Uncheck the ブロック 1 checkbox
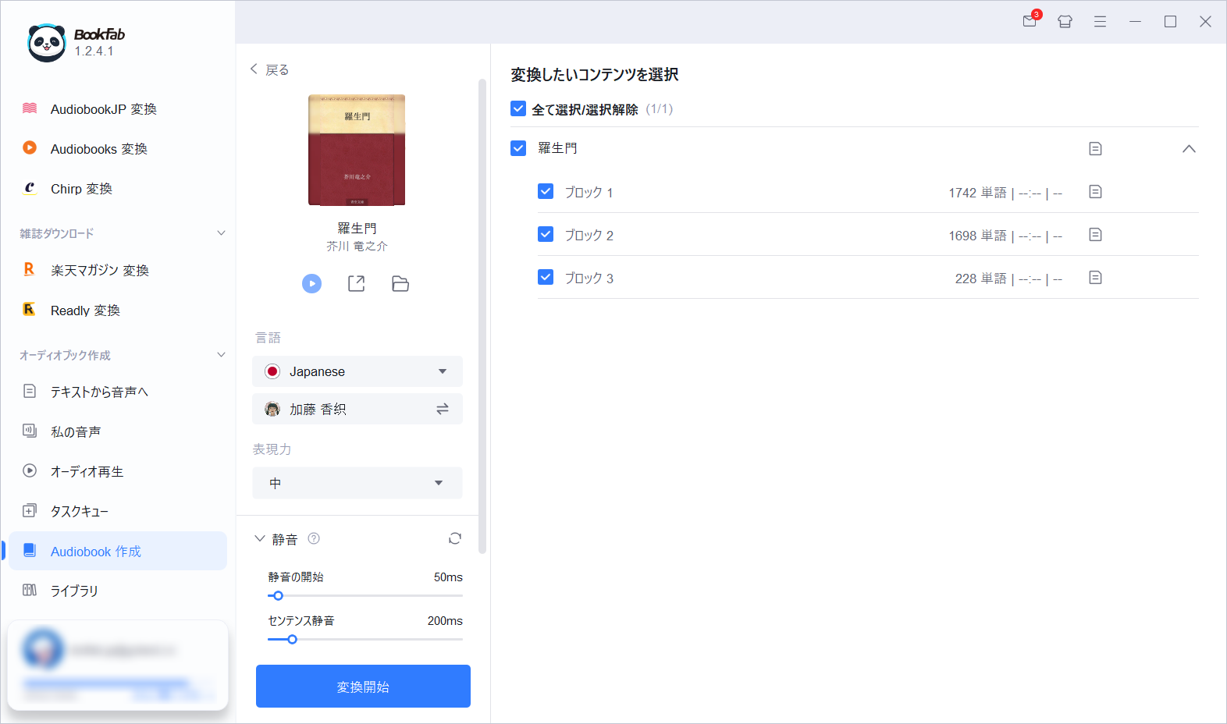 pos(546,191)
